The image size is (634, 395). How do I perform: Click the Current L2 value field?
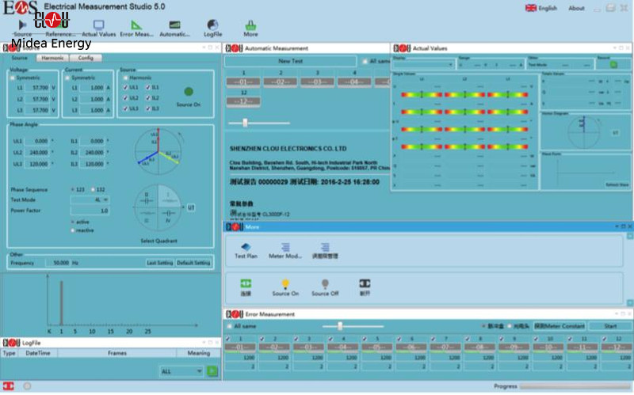click(92, 99)
